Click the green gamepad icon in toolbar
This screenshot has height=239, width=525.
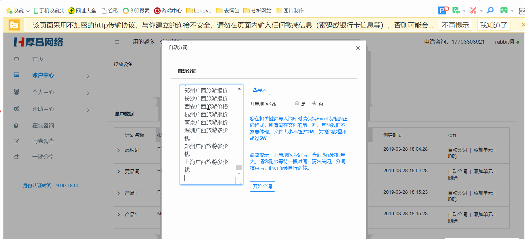[504, 11]
